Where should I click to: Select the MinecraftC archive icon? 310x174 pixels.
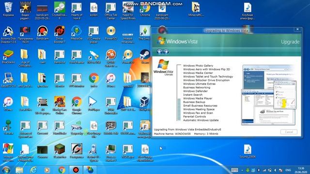pos(196,9)
